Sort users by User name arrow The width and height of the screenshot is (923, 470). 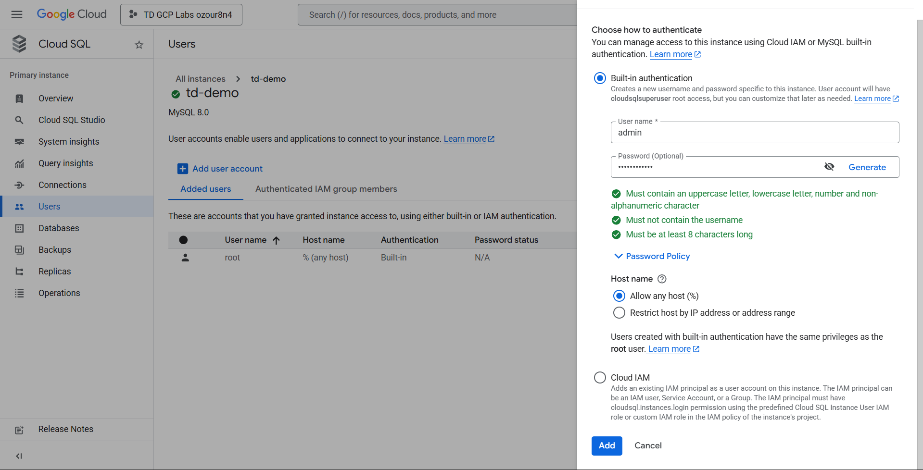[x=276, y=240]
